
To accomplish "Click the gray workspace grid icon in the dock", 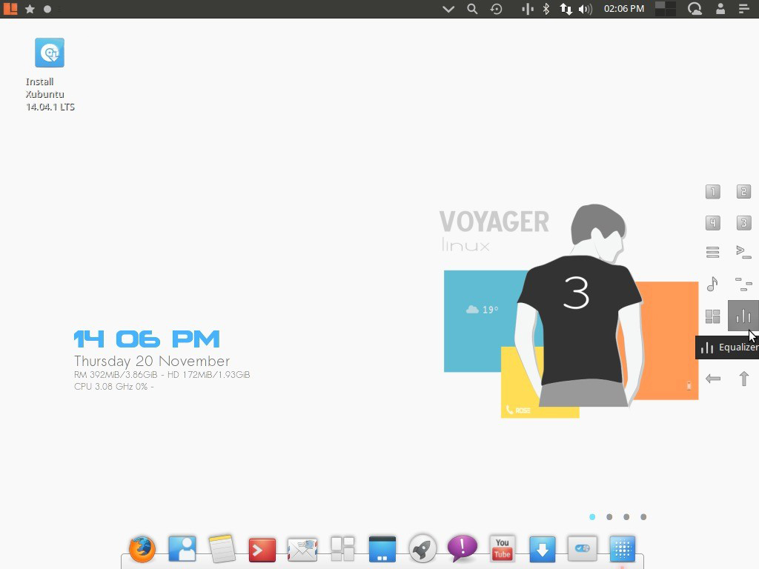I will tap(342, 549).
